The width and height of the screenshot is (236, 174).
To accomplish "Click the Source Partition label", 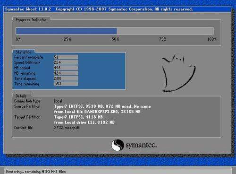I will pyautogui.click(x=27, y=106).
